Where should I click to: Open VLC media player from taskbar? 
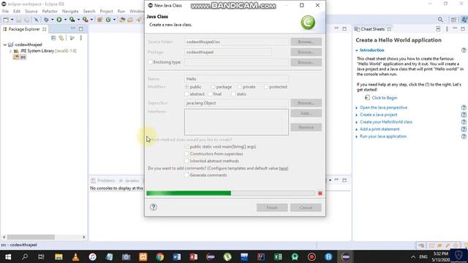coord(75,256)
